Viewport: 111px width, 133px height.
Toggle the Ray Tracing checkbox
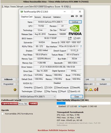pos(46,91)
